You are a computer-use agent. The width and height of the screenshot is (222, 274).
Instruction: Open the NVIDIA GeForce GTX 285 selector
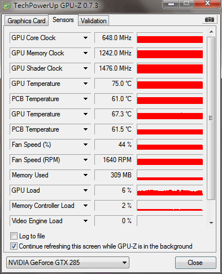(x=68, y=263)
